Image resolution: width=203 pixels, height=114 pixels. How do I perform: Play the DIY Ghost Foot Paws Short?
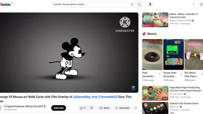point(194,54)
